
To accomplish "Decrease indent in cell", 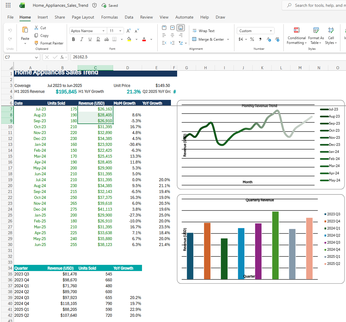I will click(164, 43).
